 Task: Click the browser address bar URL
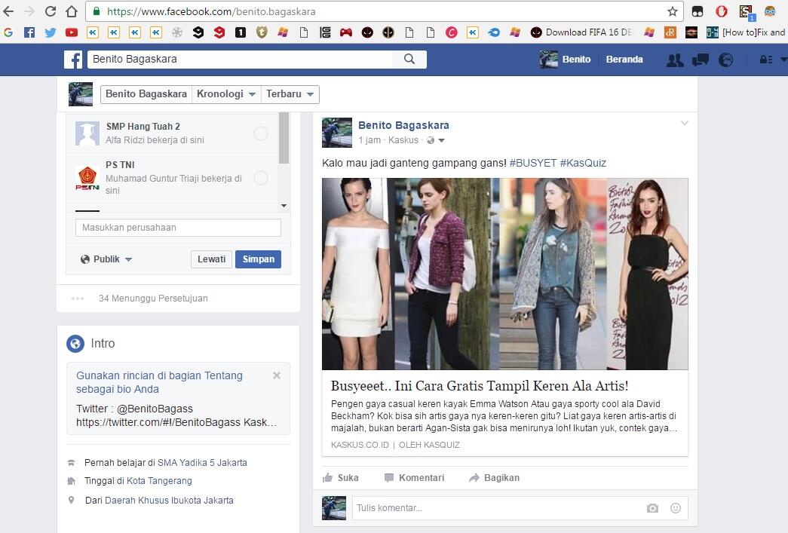(211, 11)
